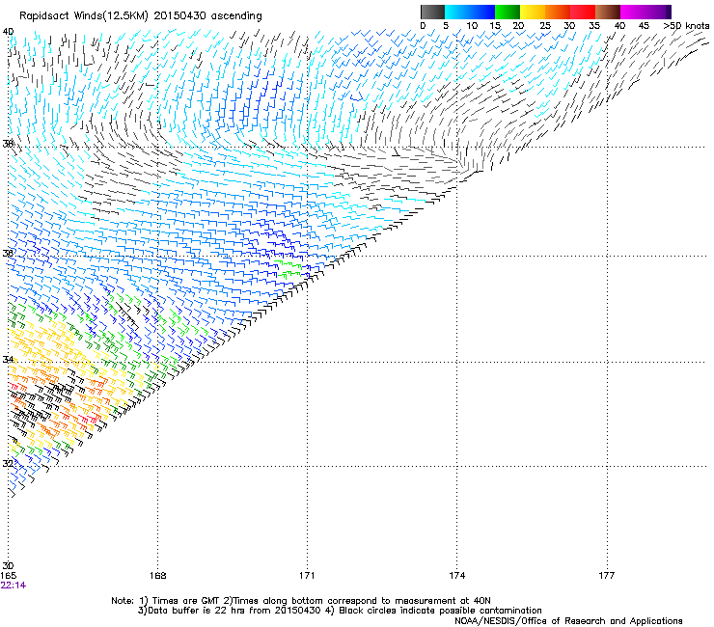The width and height of the screenshot is (714, 627).
Task: Click the latitude 32 axis label
Action: (8, 464)
